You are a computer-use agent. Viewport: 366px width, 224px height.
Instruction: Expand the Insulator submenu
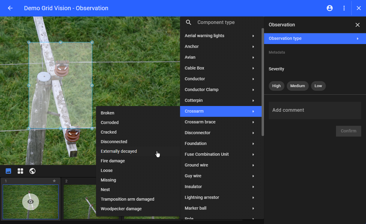[x=220, y=187]
